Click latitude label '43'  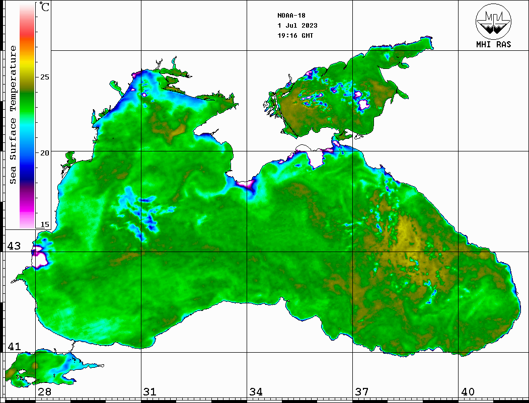(14, 246)
